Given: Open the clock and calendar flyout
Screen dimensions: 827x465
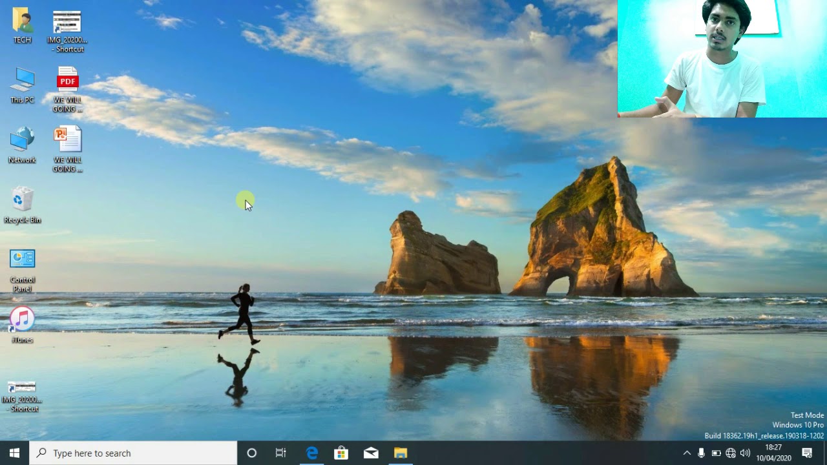Looking at the screenshot, I should (773, 453).
